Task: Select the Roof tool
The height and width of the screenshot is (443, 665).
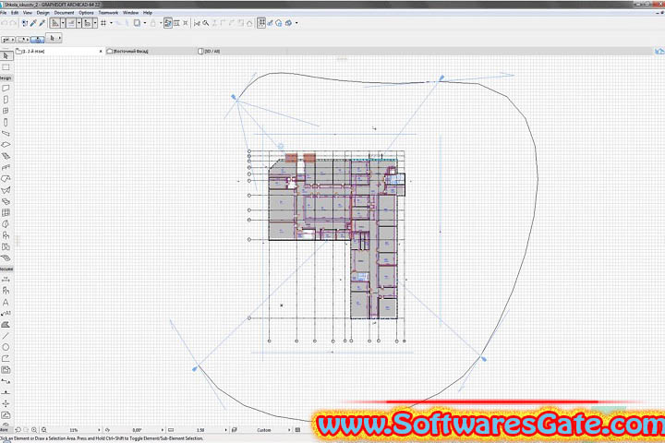Action: [6, 178]
